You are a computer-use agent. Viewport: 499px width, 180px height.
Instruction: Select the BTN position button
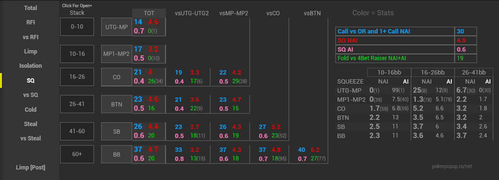(x=116, y=104)
